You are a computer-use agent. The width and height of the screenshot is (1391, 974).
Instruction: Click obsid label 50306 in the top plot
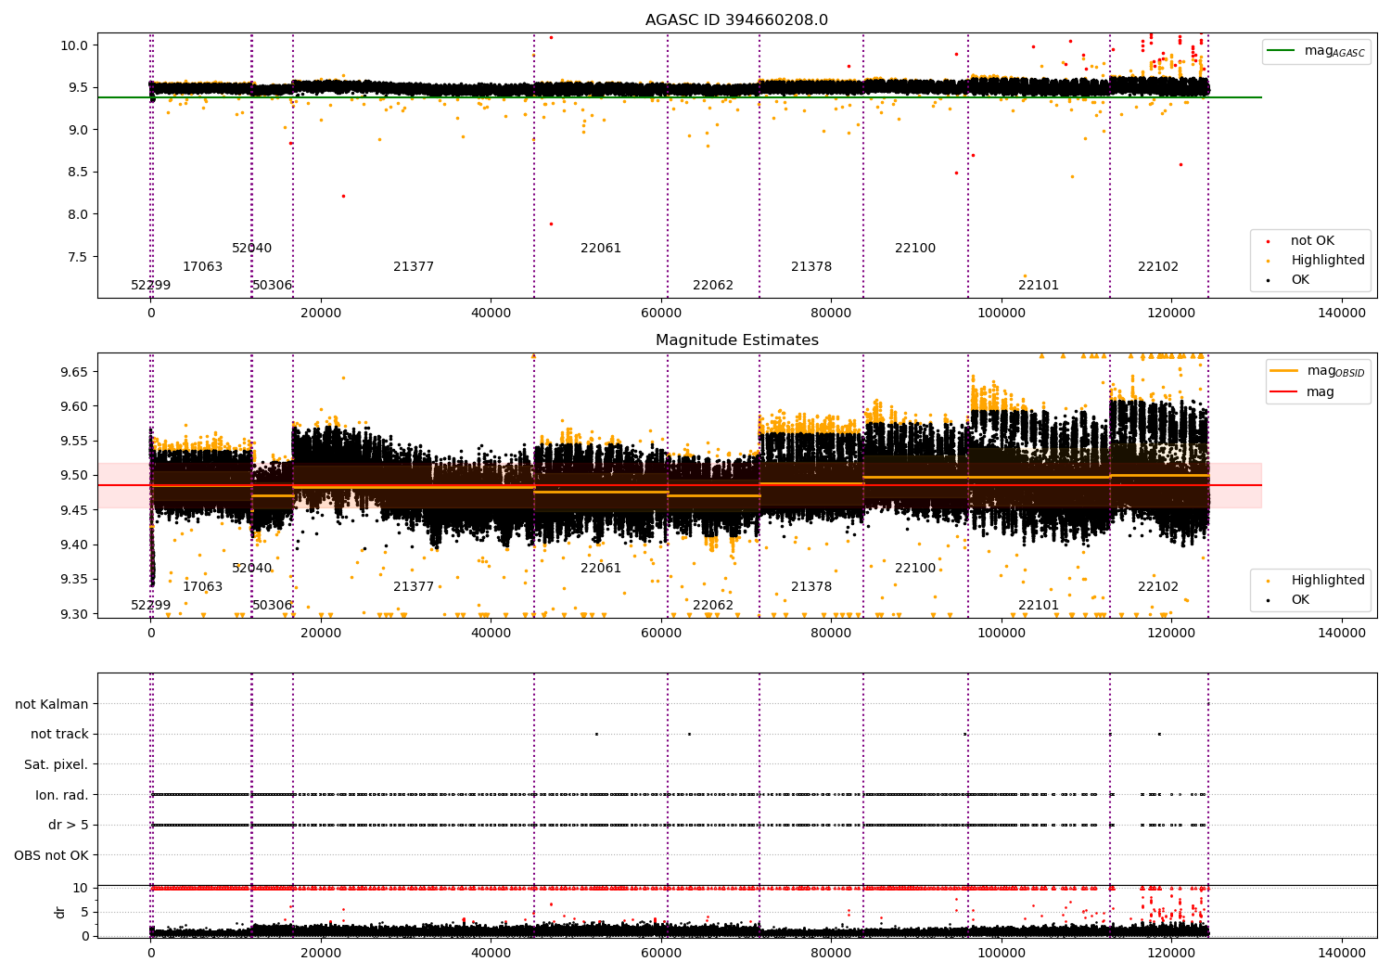pyautogui.click(x=273, y=285)
